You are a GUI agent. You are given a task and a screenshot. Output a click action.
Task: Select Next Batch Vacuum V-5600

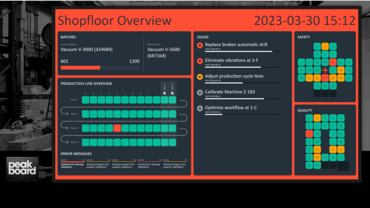[163, 52]
